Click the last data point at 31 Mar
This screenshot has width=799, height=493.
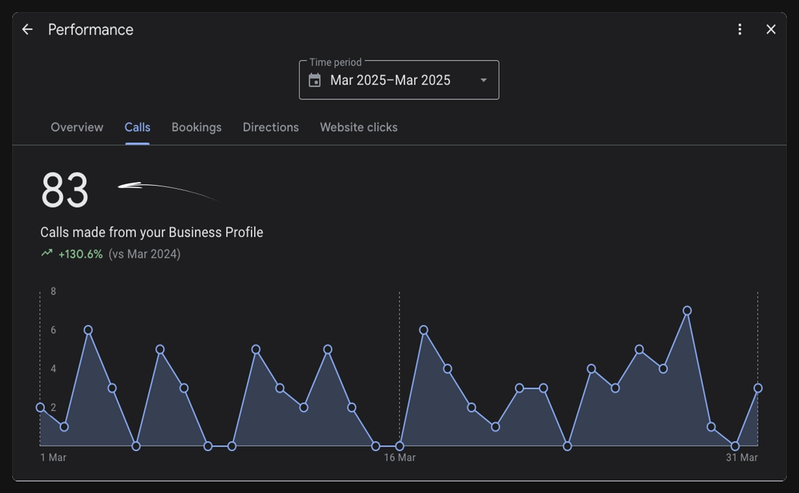(758, 388)
